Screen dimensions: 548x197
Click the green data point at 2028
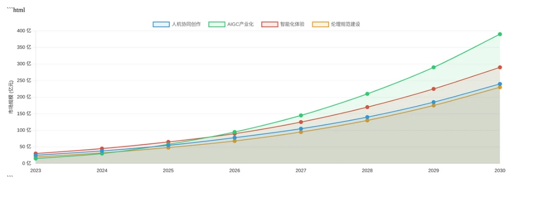click(x=367, y=94)
